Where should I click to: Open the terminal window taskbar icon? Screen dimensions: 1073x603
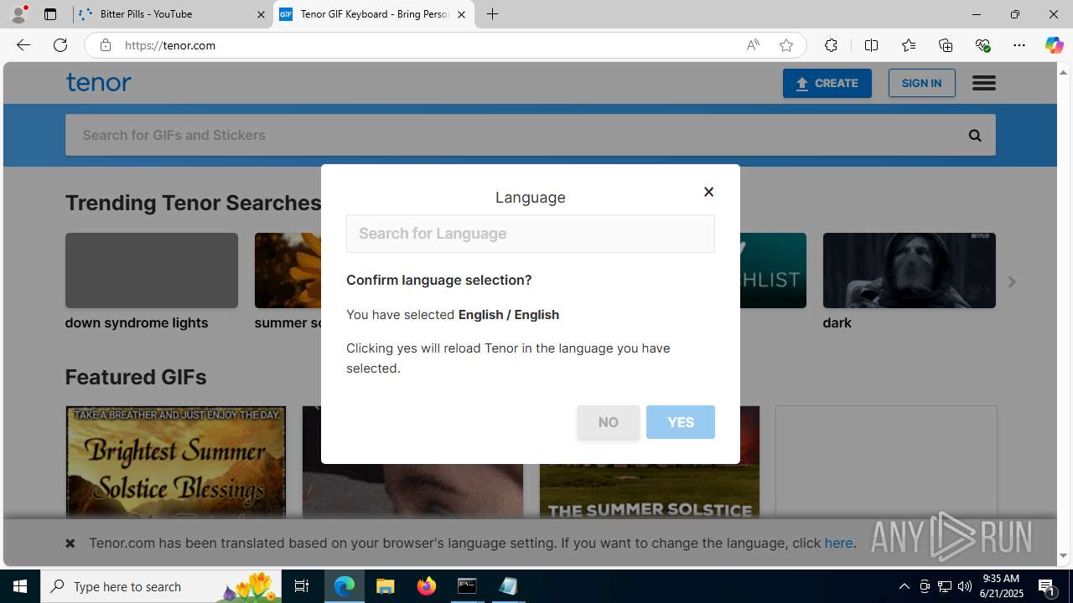[467, 586]
